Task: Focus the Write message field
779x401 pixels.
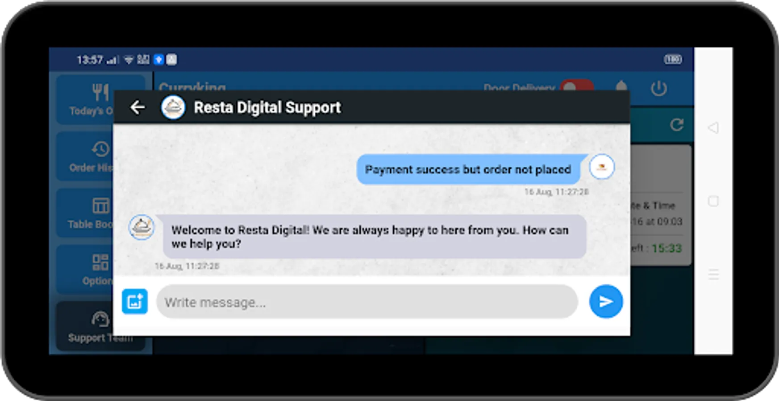Action: click(x=367, y=302)
